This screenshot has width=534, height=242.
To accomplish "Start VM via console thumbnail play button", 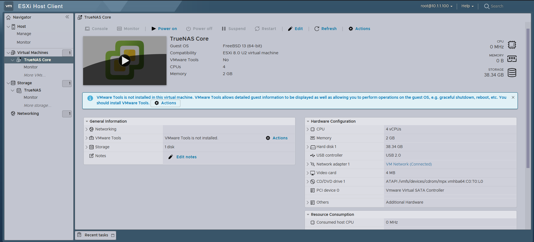I will pyautogui.click(x=125, y=61).
